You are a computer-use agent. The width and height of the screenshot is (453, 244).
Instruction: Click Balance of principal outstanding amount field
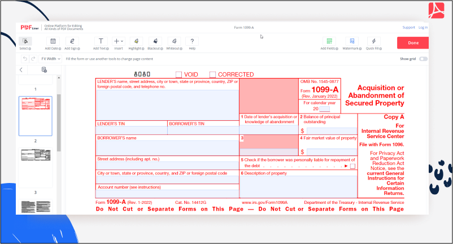[x=332, y=131]
